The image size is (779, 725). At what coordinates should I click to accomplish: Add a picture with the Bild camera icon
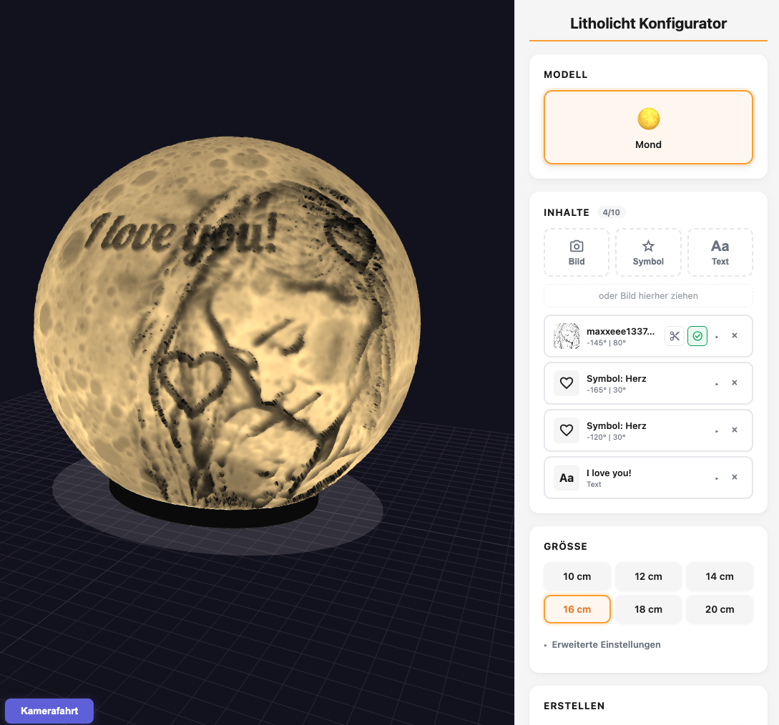pos(577,252)
